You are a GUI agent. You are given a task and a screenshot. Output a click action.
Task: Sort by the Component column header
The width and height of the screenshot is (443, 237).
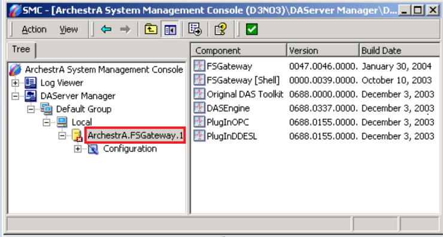(x=239, y=50)
